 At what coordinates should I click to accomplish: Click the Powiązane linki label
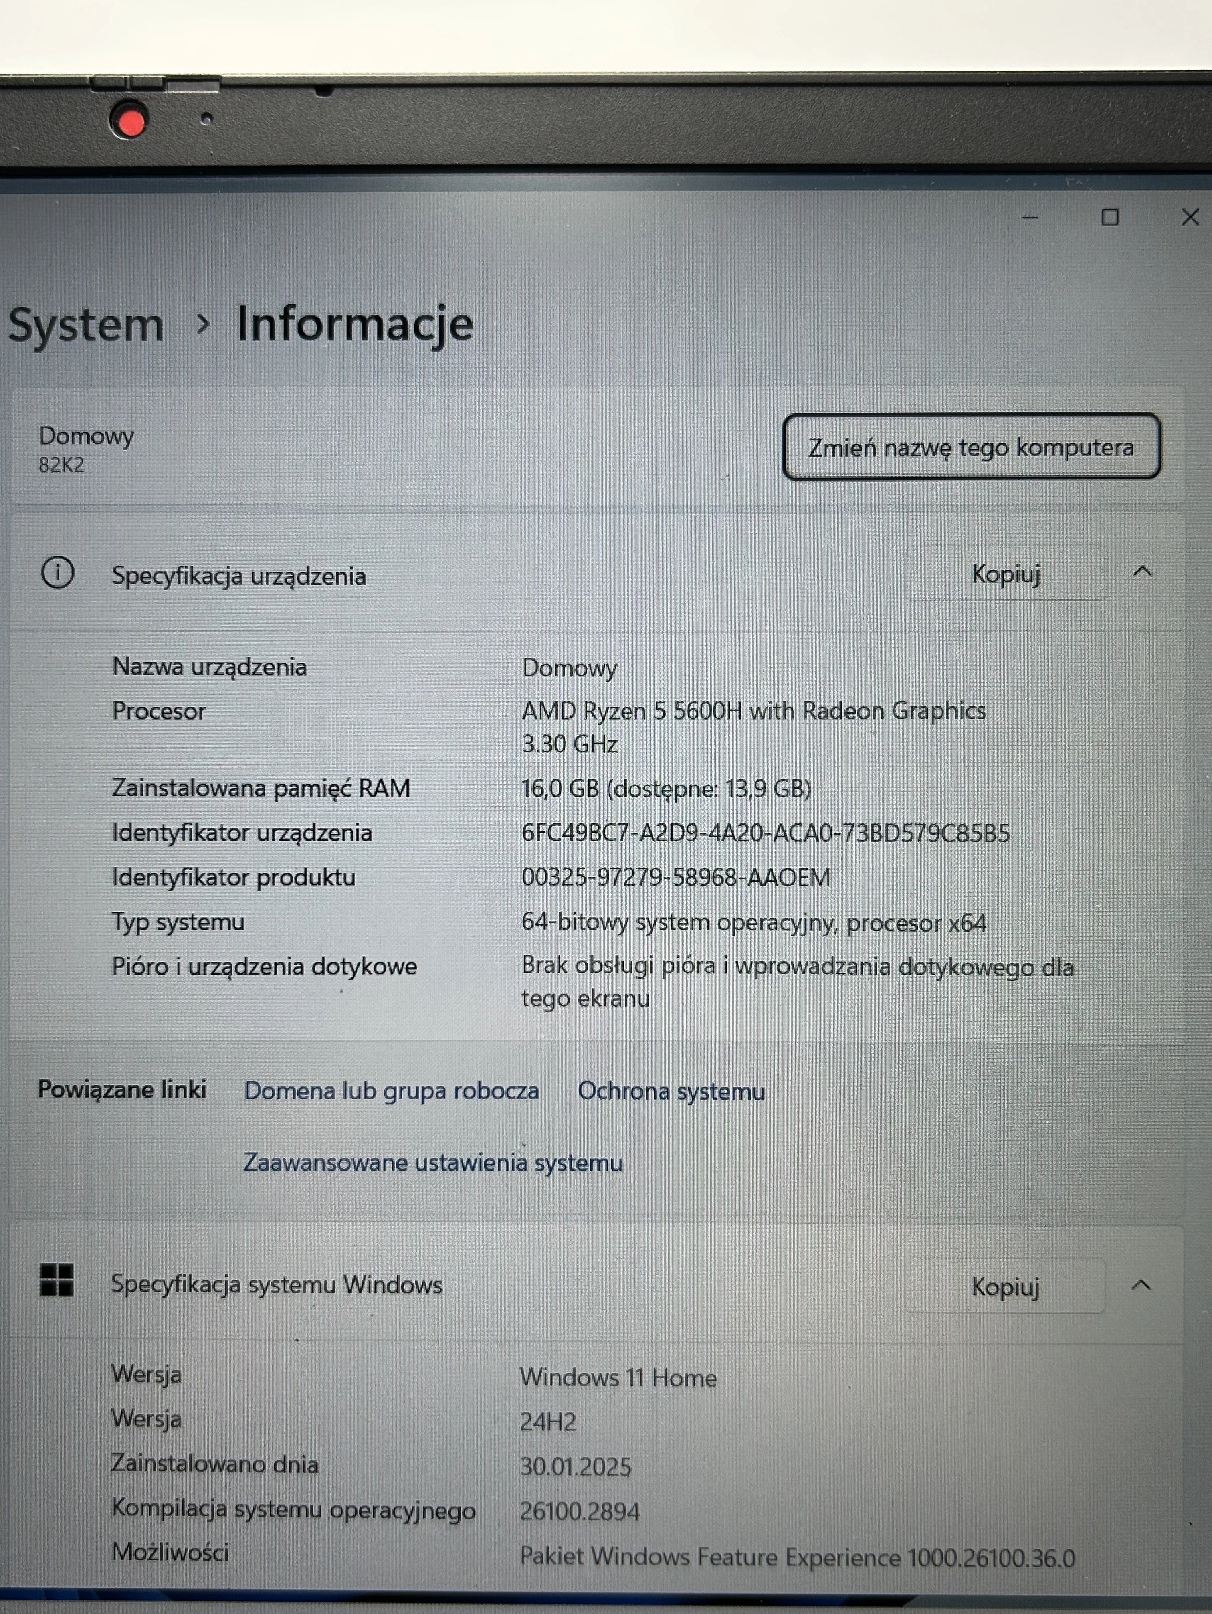click(123, 1089)
